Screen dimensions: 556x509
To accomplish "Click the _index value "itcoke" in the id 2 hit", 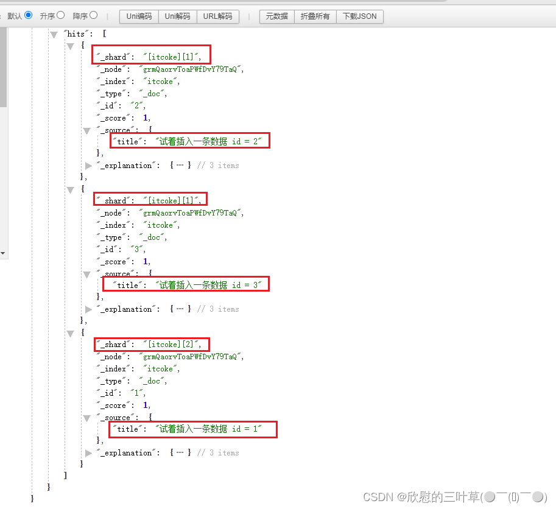I will click(160, 82).
